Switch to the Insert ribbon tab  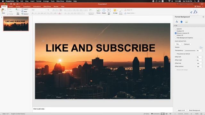(11, 6)
